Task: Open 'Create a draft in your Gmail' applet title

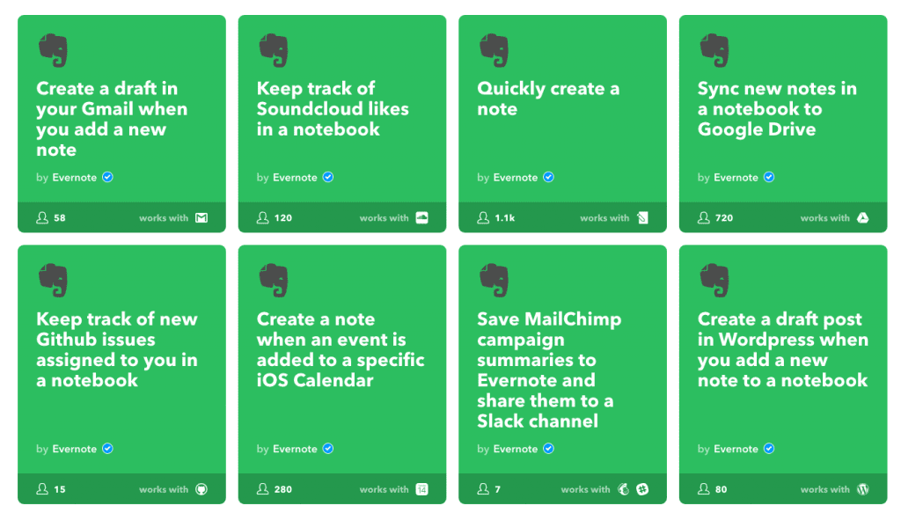Action: [112, 119]
